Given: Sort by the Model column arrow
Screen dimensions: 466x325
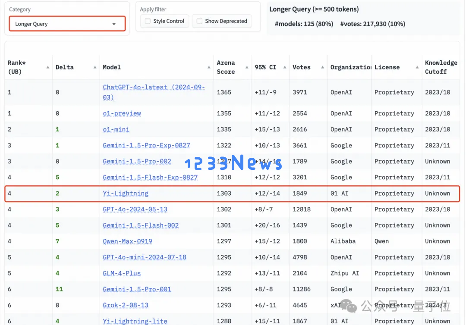Looking at the screenshot, I should [209, 67].
